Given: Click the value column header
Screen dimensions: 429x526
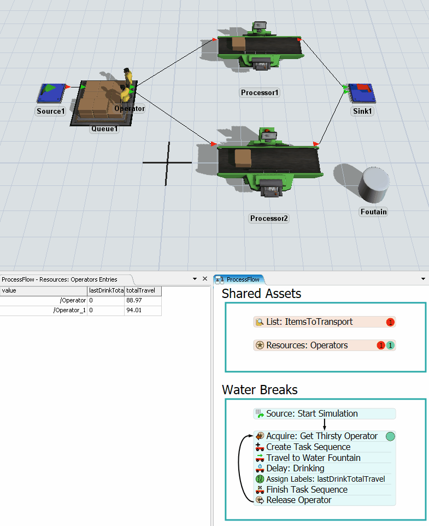Looking at the screenshot, I should (44, 291).
